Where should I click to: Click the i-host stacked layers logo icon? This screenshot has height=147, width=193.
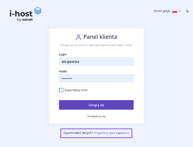[x=38, y=11]
